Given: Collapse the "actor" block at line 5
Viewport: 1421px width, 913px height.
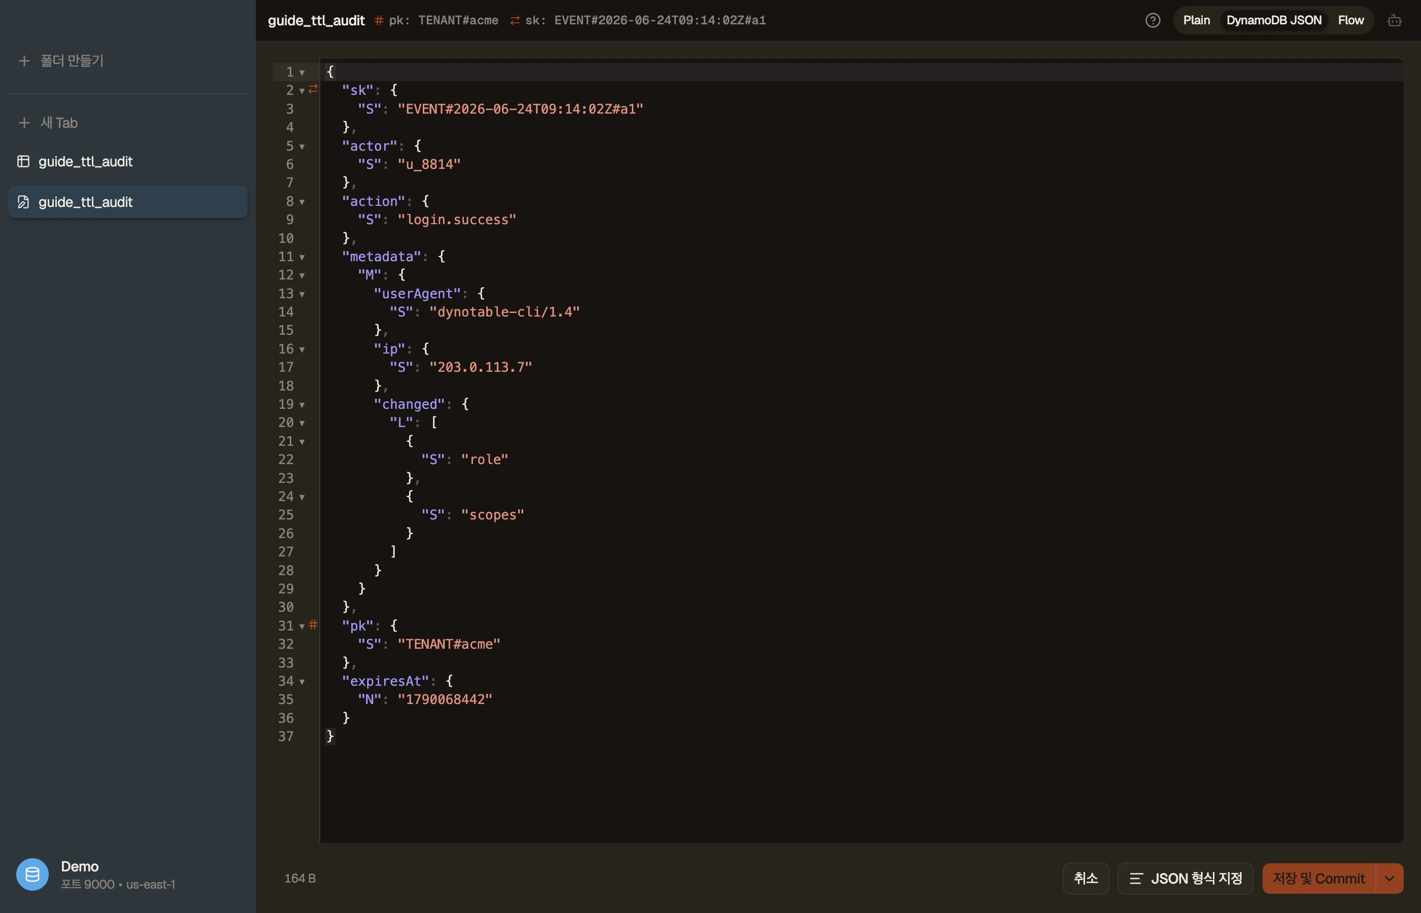Looking at the screenshot, I should pyautogui.click(x=302, y=147).
